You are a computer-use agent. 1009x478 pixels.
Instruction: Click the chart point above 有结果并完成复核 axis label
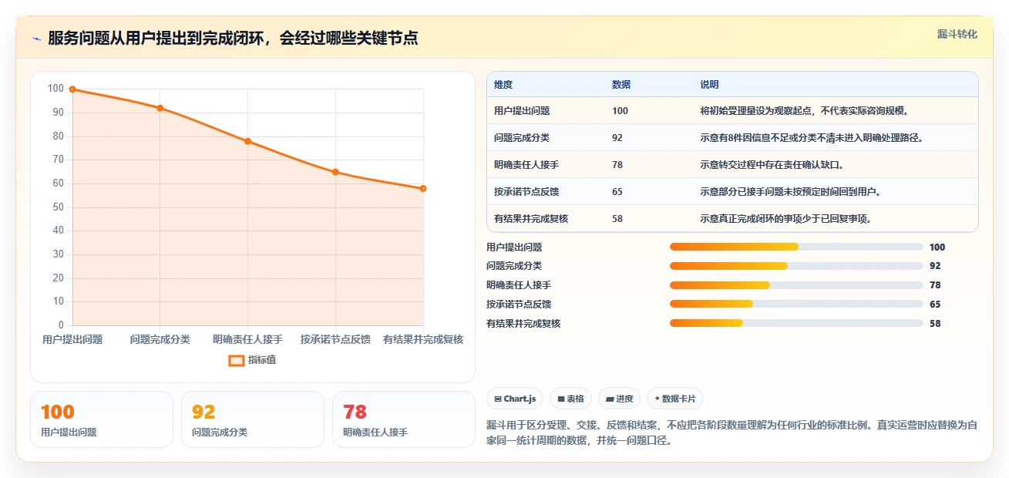pyautogui.click(x=423, y=188)
